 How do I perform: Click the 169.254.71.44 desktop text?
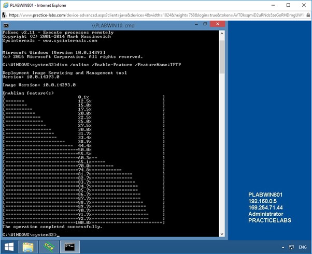(x=265, y=207)
